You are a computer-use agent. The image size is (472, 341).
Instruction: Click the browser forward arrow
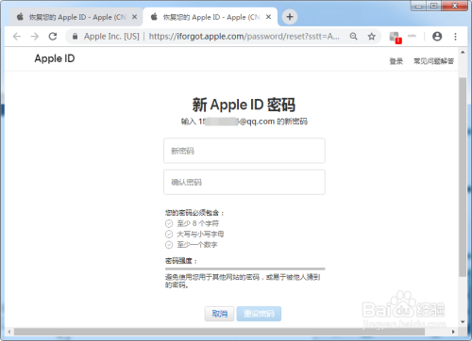point(35,37)
